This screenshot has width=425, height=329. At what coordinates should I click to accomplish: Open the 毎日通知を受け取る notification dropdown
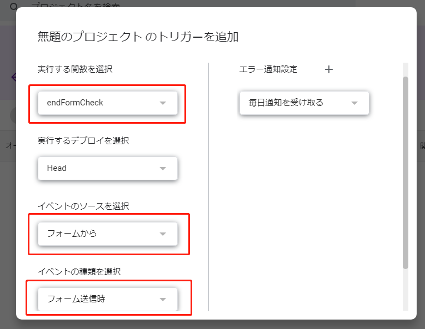(304, 103)
